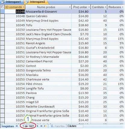Open the Reducere column dropdown arrow

tap(123, 7)
